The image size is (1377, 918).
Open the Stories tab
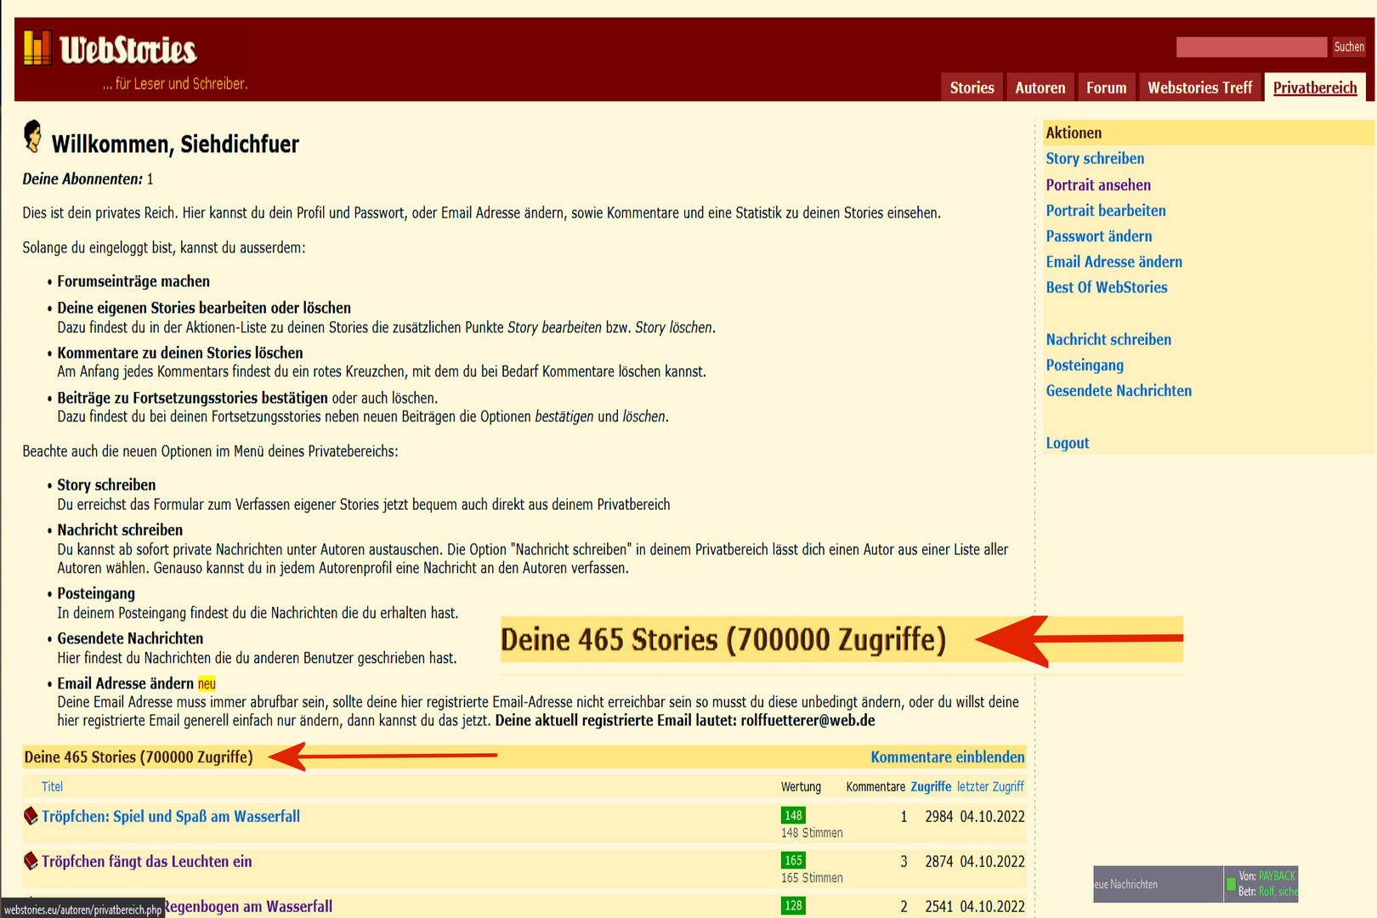pyautogui.click(x=972, y=88)
